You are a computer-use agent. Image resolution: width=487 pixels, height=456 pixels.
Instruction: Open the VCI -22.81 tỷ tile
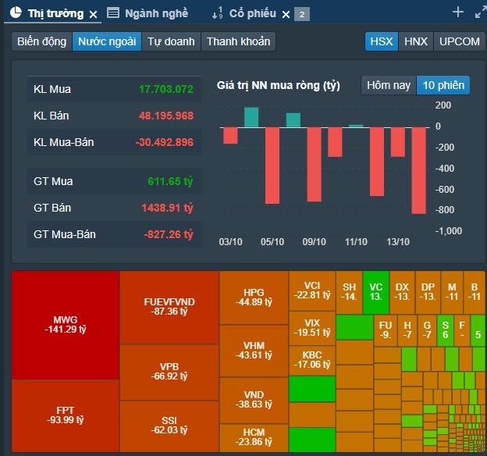312,290
